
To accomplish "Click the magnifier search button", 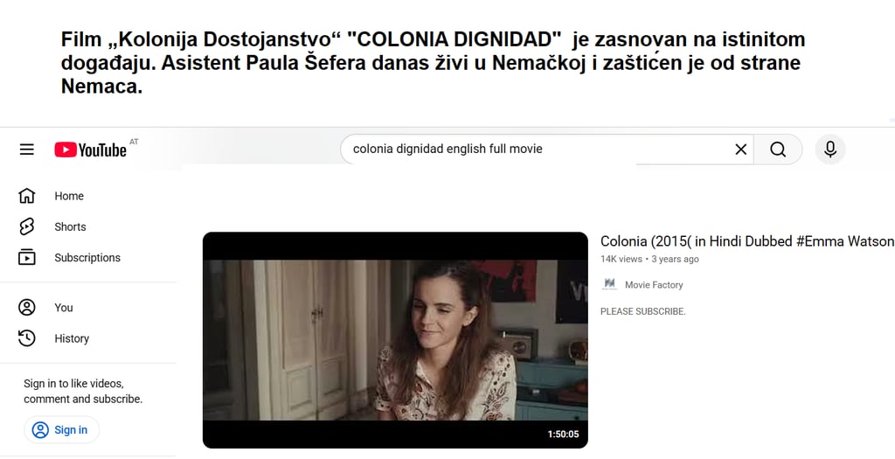I will point(778,150).
